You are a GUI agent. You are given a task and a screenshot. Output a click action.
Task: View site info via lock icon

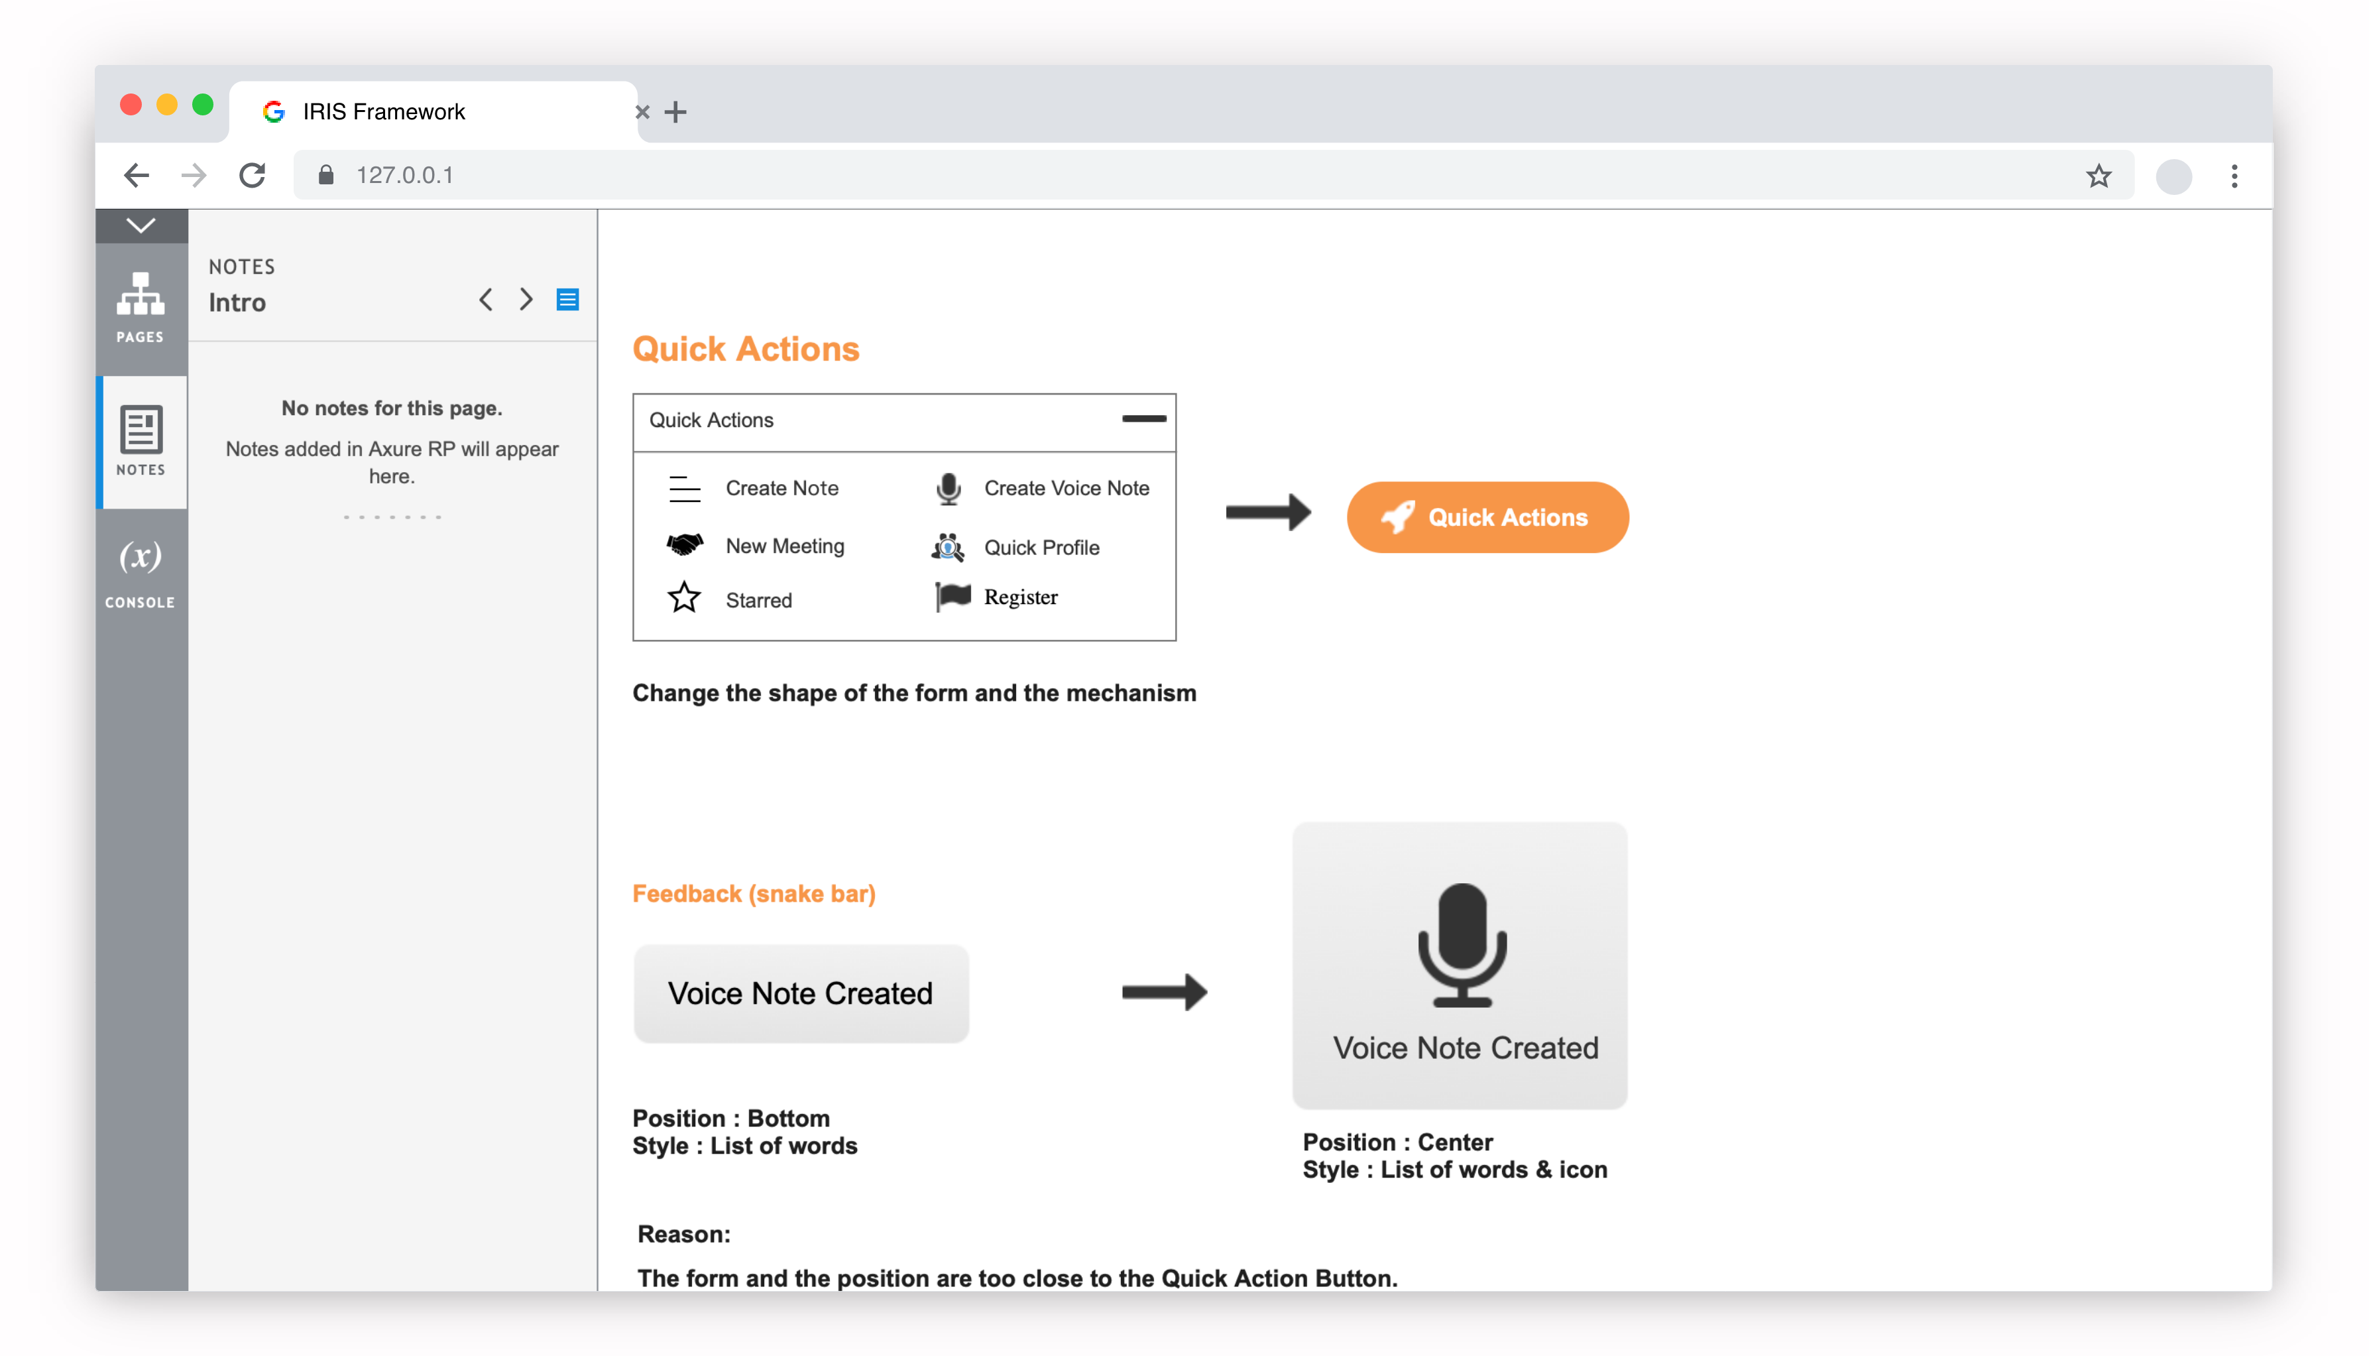pyautogui.click(x=326, y=175)
